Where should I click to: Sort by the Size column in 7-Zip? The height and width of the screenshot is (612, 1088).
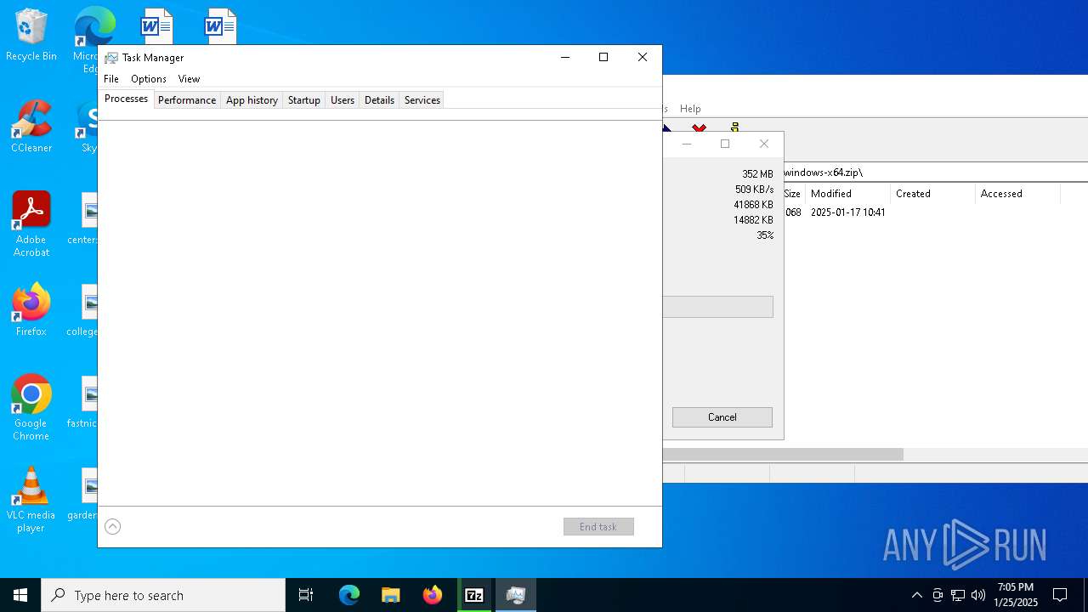[x=793, y=194]
